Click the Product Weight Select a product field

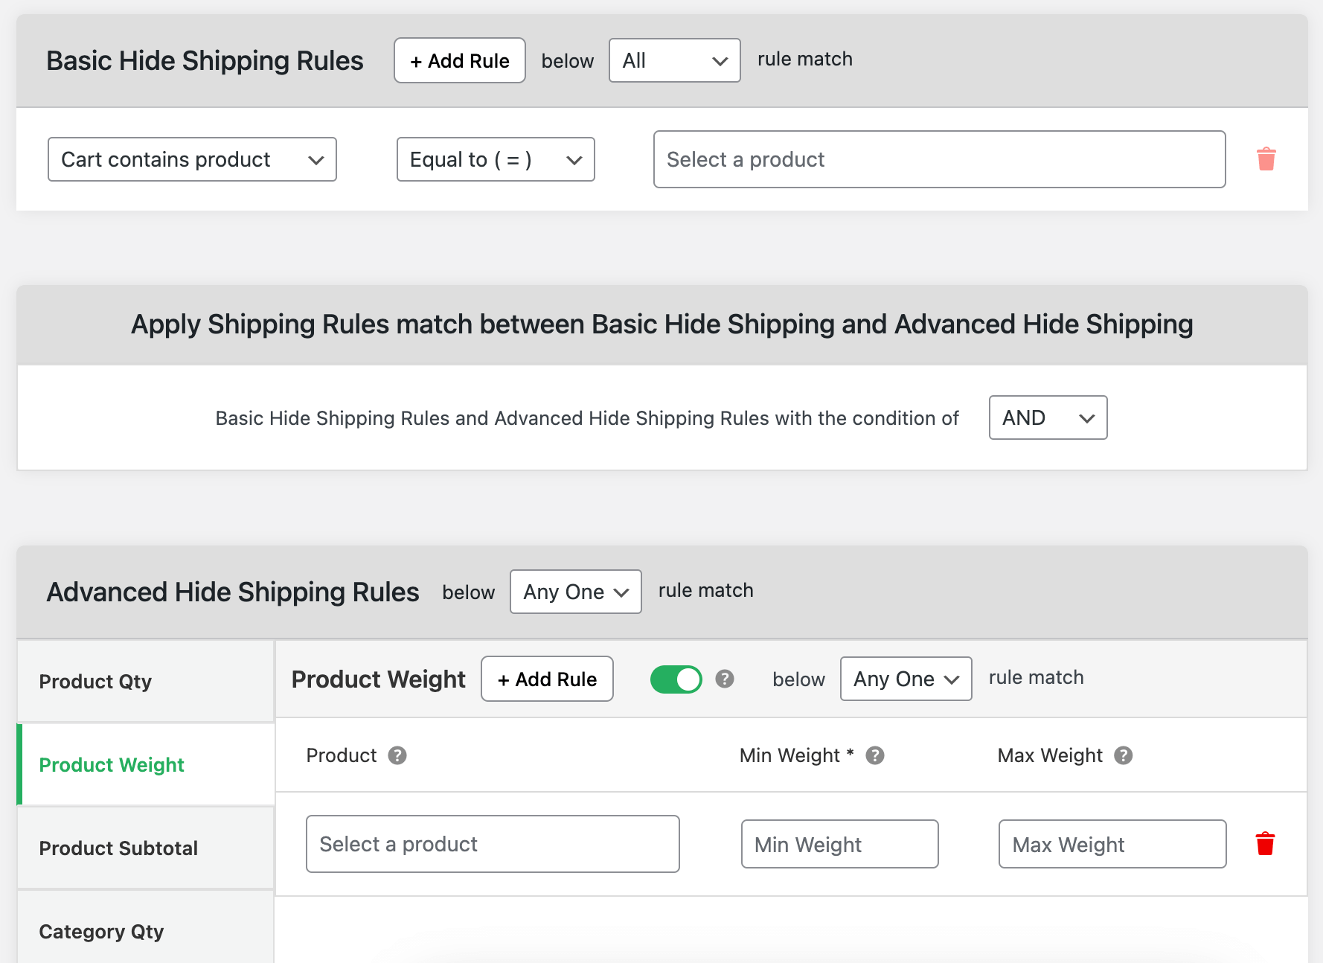pos(493,844)
